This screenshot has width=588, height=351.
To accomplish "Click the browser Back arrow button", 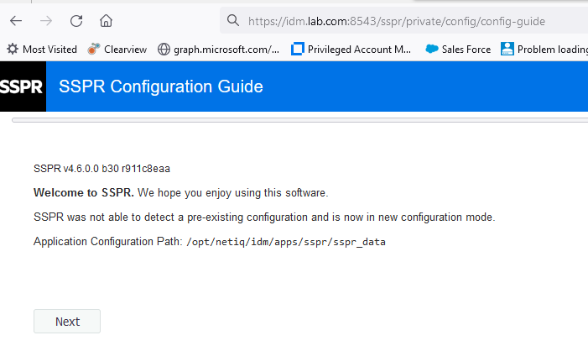I will 16,21.
